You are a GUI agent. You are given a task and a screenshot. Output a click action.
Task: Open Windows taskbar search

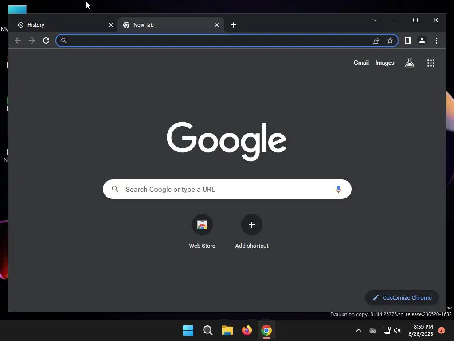pos(207,330)
